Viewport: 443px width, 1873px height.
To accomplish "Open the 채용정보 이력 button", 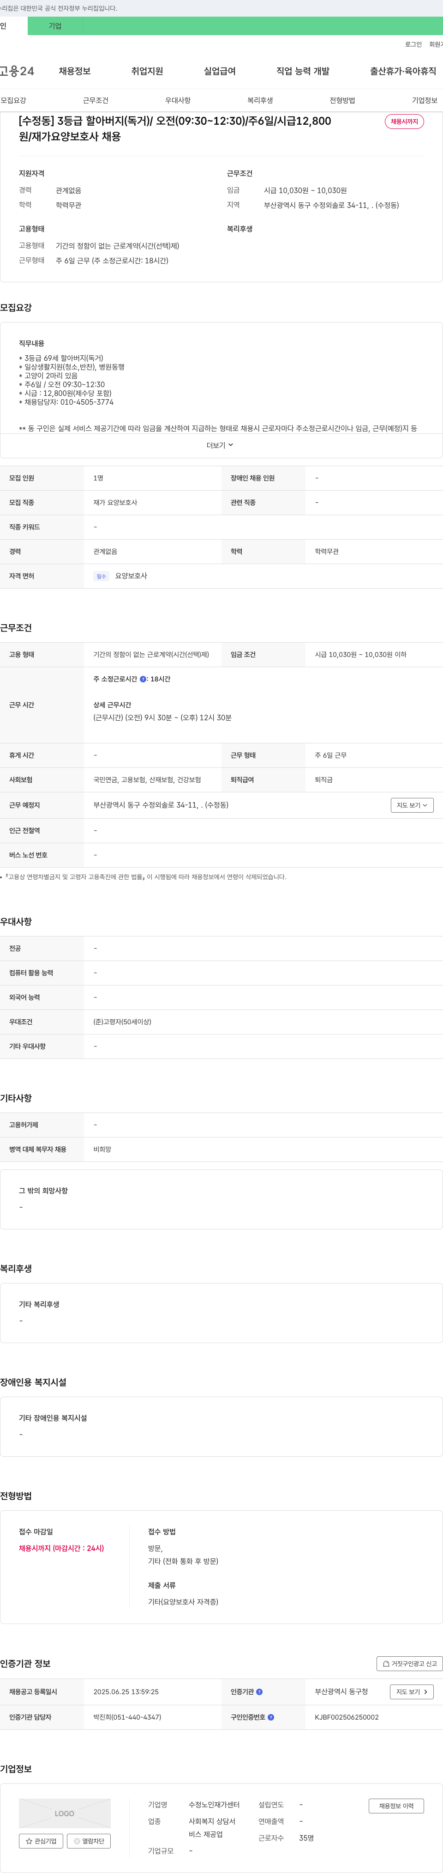I will [x=396, y=1806].
